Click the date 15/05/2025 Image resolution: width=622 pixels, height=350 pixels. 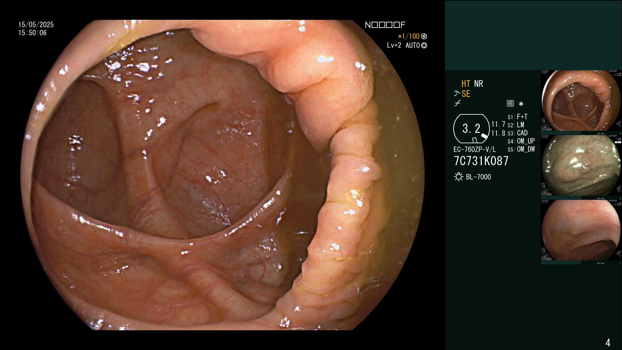pos(36,25)
